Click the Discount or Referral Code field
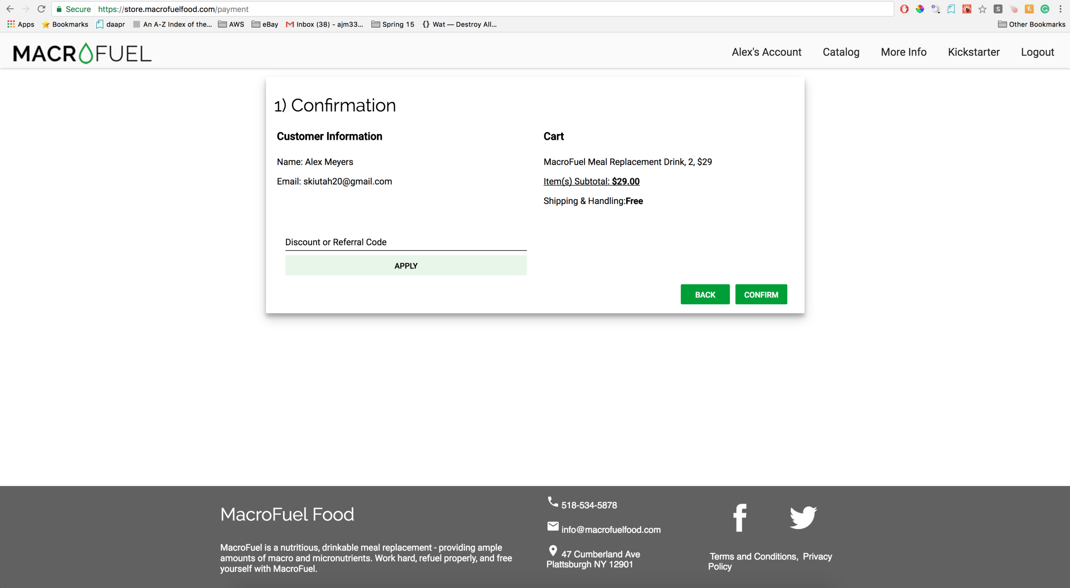The image size is (1070, 588). (406, 242)
